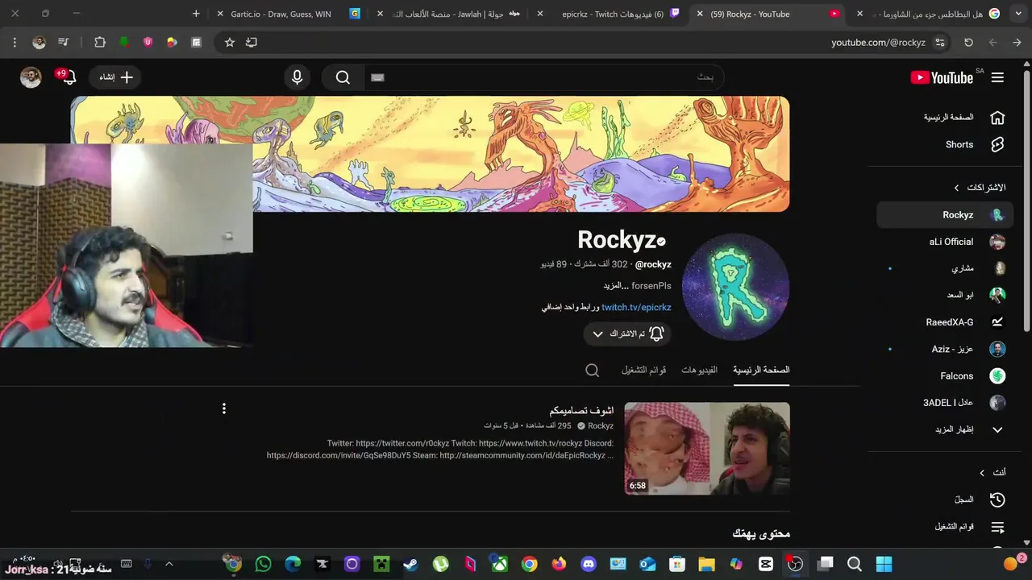Open Chrome media control icon
Image resolution: width=1032 pixels, height=580 pixels.
click(x=64, y=42)
